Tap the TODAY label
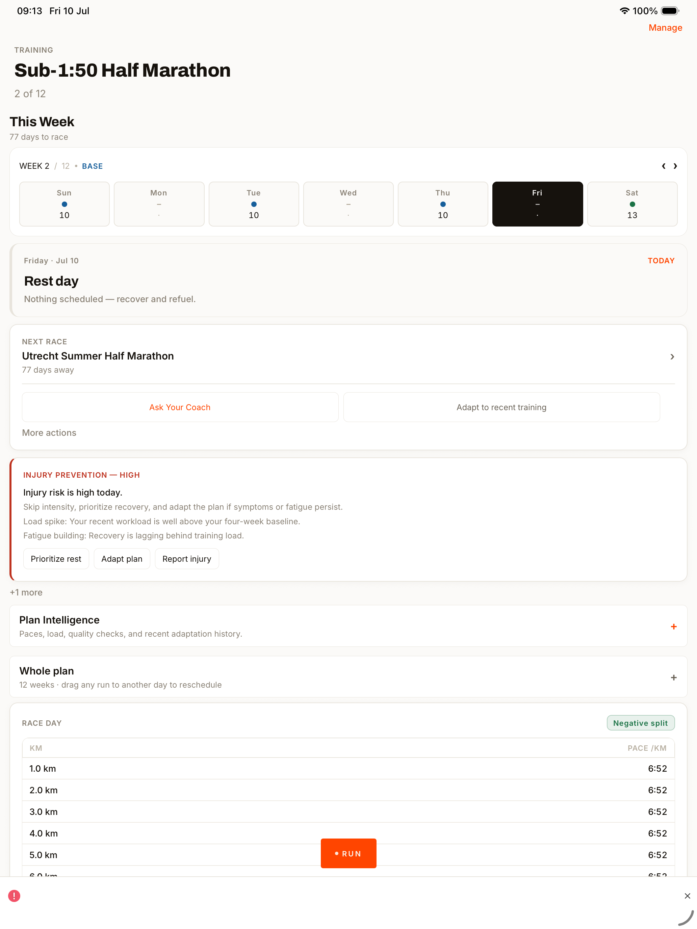The image size is (697, 929). point(661,260)
